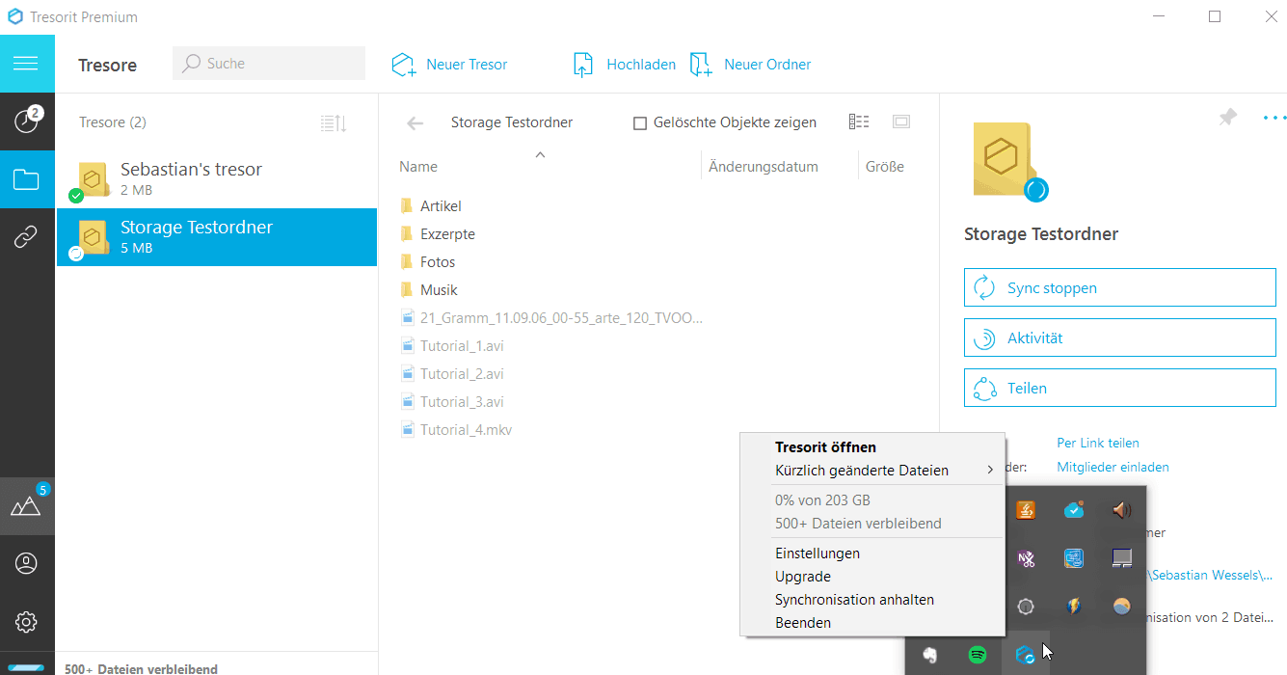Open the account profile sidebar icon
1287x675 pixels.
click(x=26, y=563)
